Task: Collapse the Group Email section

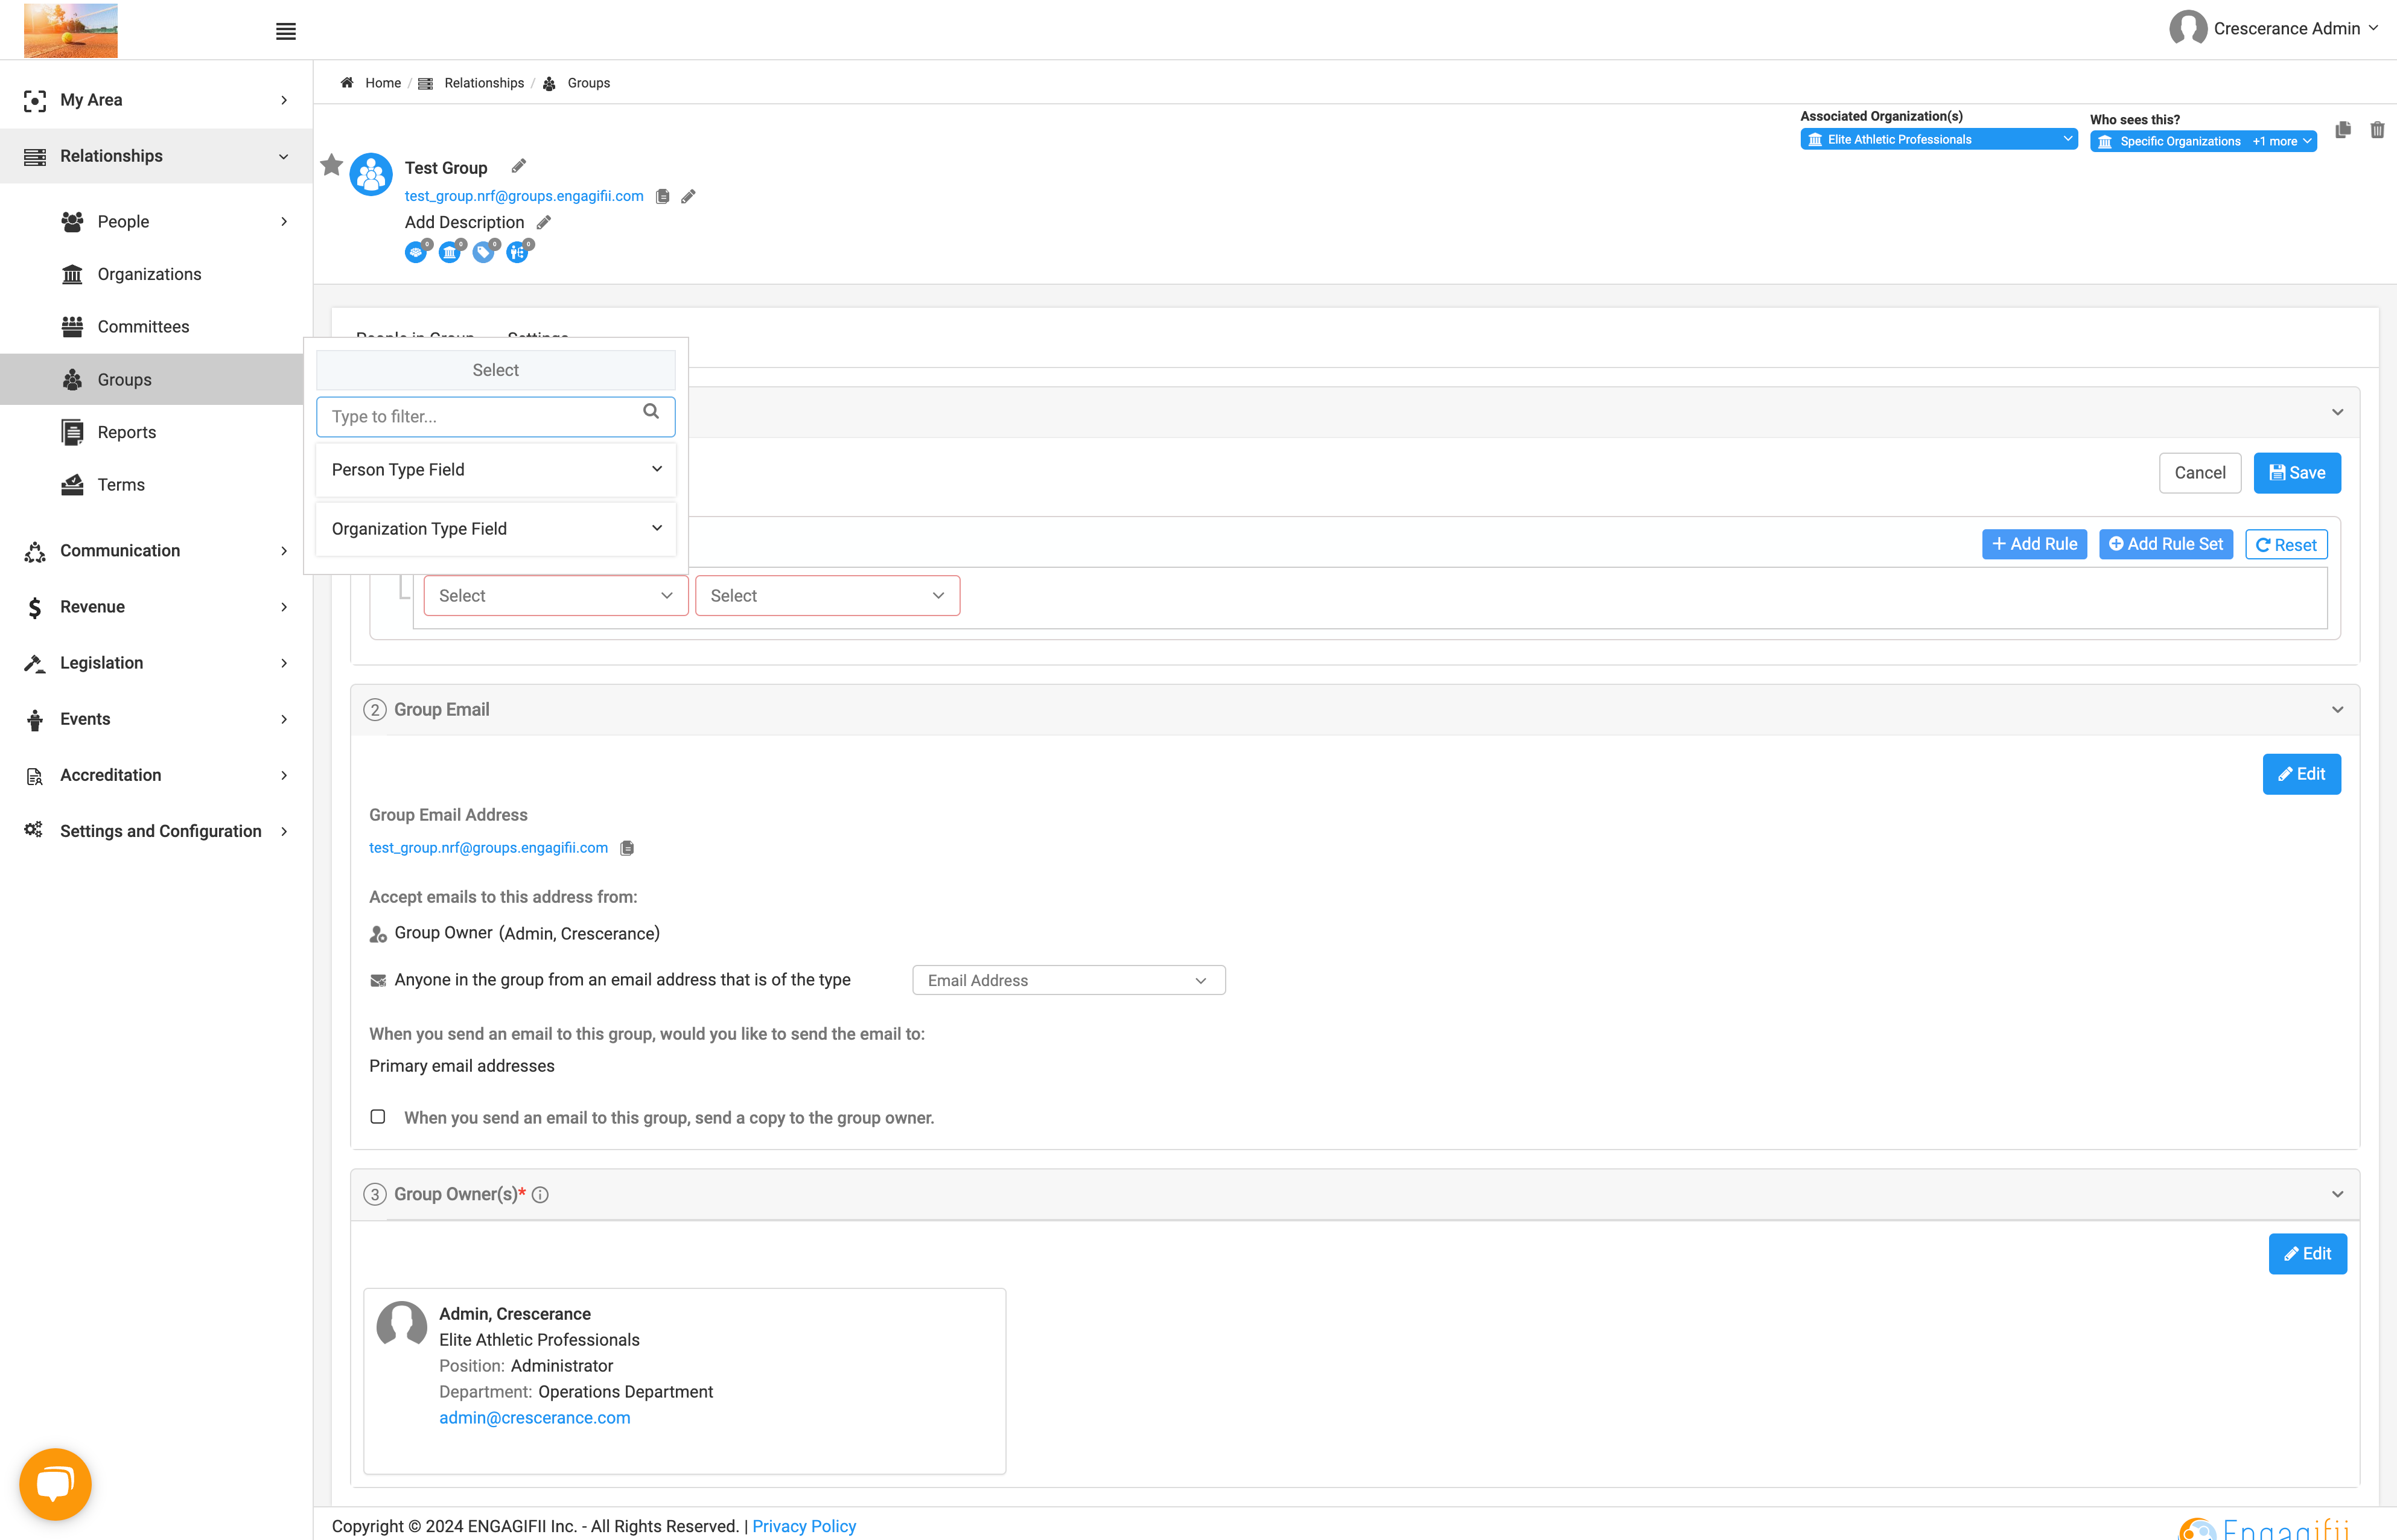Action: point(2337,710)
